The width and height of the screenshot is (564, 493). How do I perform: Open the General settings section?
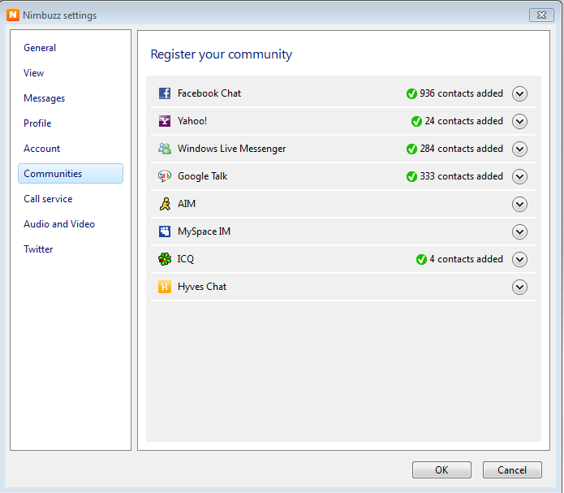(40, 48)
